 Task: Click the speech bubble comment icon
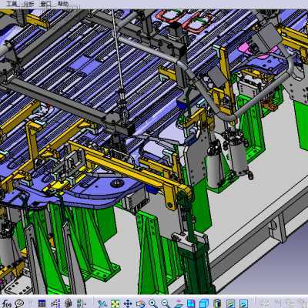point(19,303)
